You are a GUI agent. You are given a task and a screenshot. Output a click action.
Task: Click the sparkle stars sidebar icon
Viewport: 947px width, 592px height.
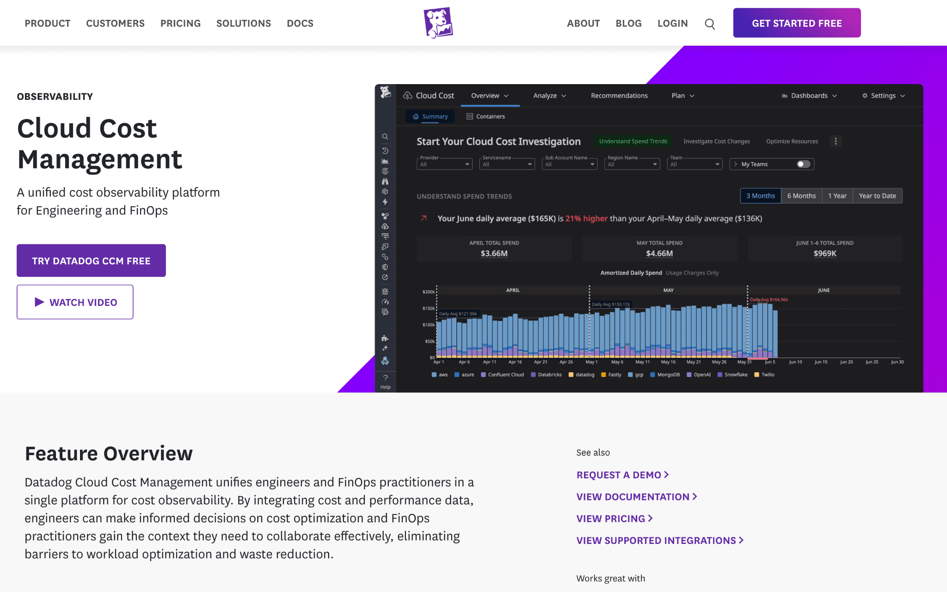(385, 348)
